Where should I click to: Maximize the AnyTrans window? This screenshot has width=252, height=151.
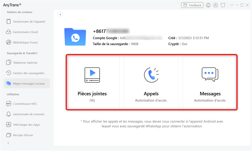pyautogui.click(x=242, y=5)
